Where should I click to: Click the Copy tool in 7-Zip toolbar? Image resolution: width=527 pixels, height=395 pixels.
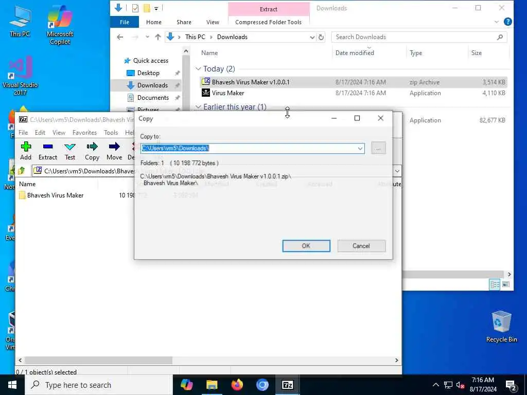coord(92,151)
